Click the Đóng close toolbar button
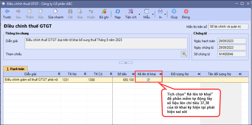The height and width of the screenshot is (125, 252). [x=186, y=11]
